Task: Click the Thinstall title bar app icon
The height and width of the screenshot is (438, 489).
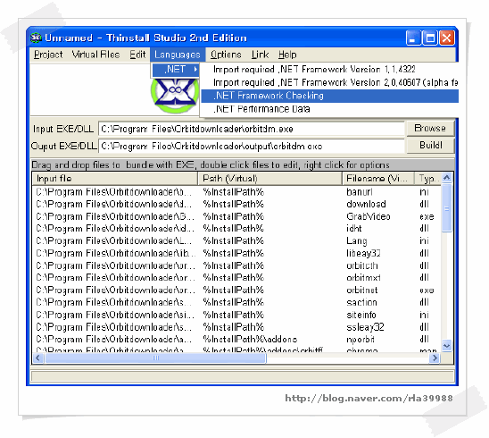Action: click(x=37, y=38)
